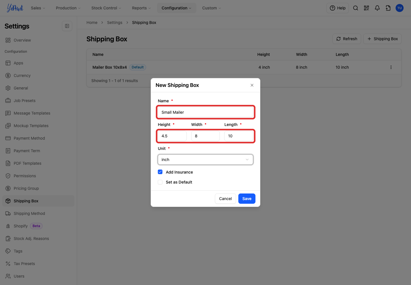Click the add Shipping Box button
Screen dimensions: 411x285
tap(382, 39)
